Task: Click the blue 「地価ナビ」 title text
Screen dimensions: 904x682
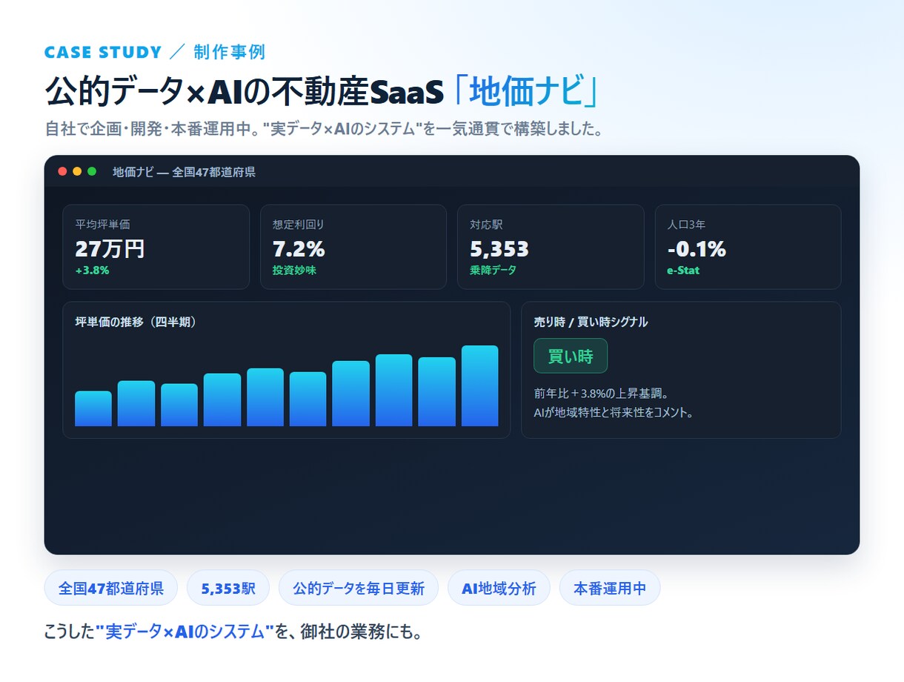Action: point(525,92)
